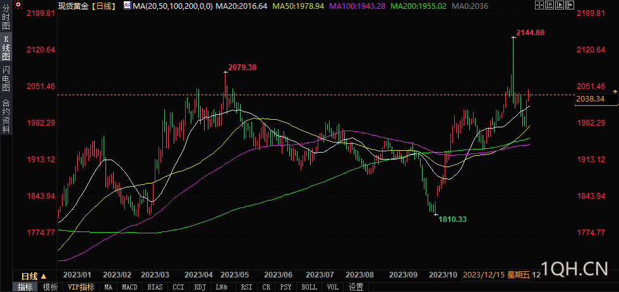Click right axis price 2189.81

[591, 13]
